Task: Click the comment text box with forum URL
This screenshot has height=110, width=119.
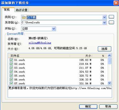Action: (60, 92)
